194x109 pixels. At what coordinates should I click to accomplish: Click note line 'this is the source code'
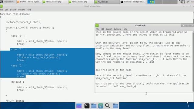[141, 32]
